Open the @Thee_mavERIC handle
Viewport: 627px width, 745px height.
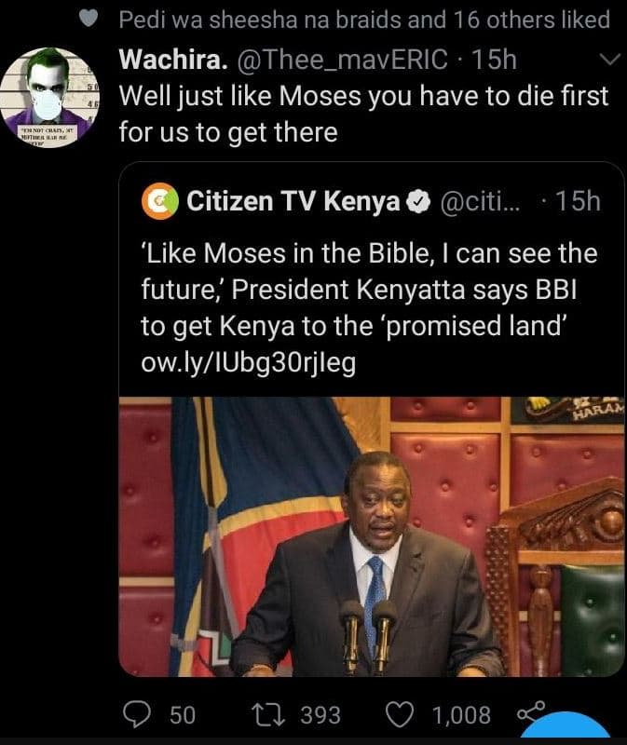point(342,60)
